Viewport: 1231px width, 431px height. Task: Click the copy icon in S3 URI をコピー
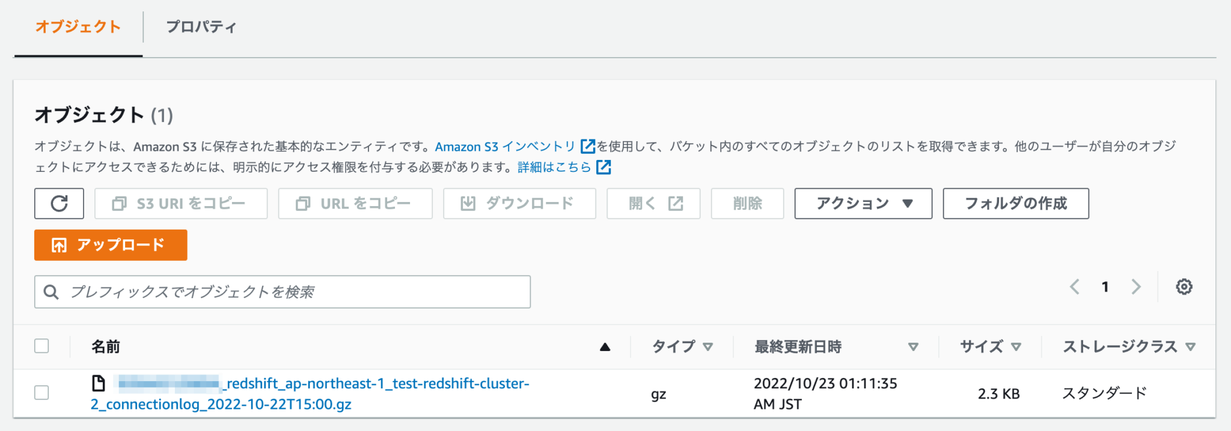click(x=118, y=203)
